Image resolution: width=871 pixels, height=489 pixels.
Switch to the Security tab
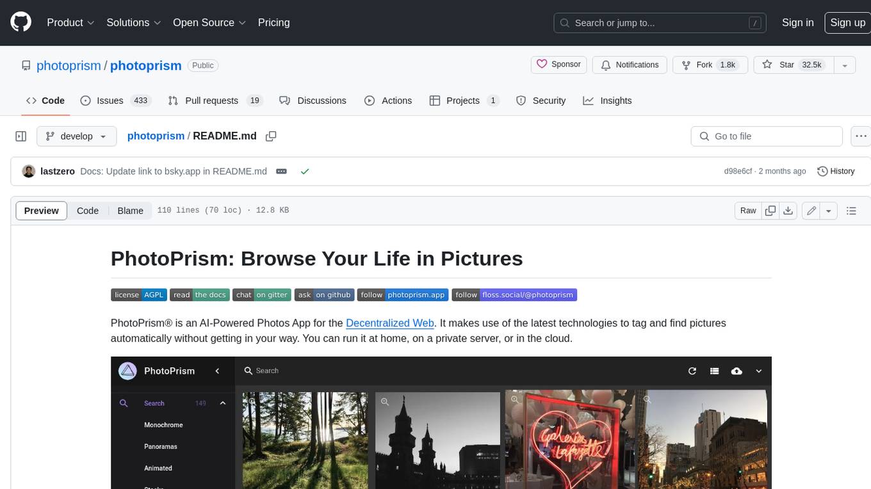[x=541, y=100]
